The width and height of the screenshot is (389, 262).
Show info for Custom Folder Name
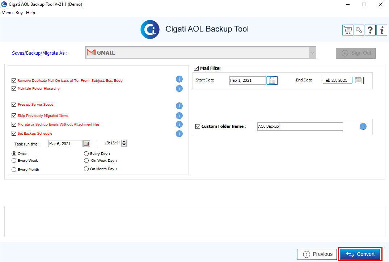point(363,127)
